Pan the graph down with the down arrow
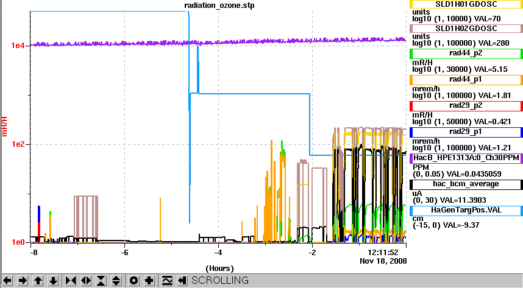The image size is (523, 288). (54, 281)
